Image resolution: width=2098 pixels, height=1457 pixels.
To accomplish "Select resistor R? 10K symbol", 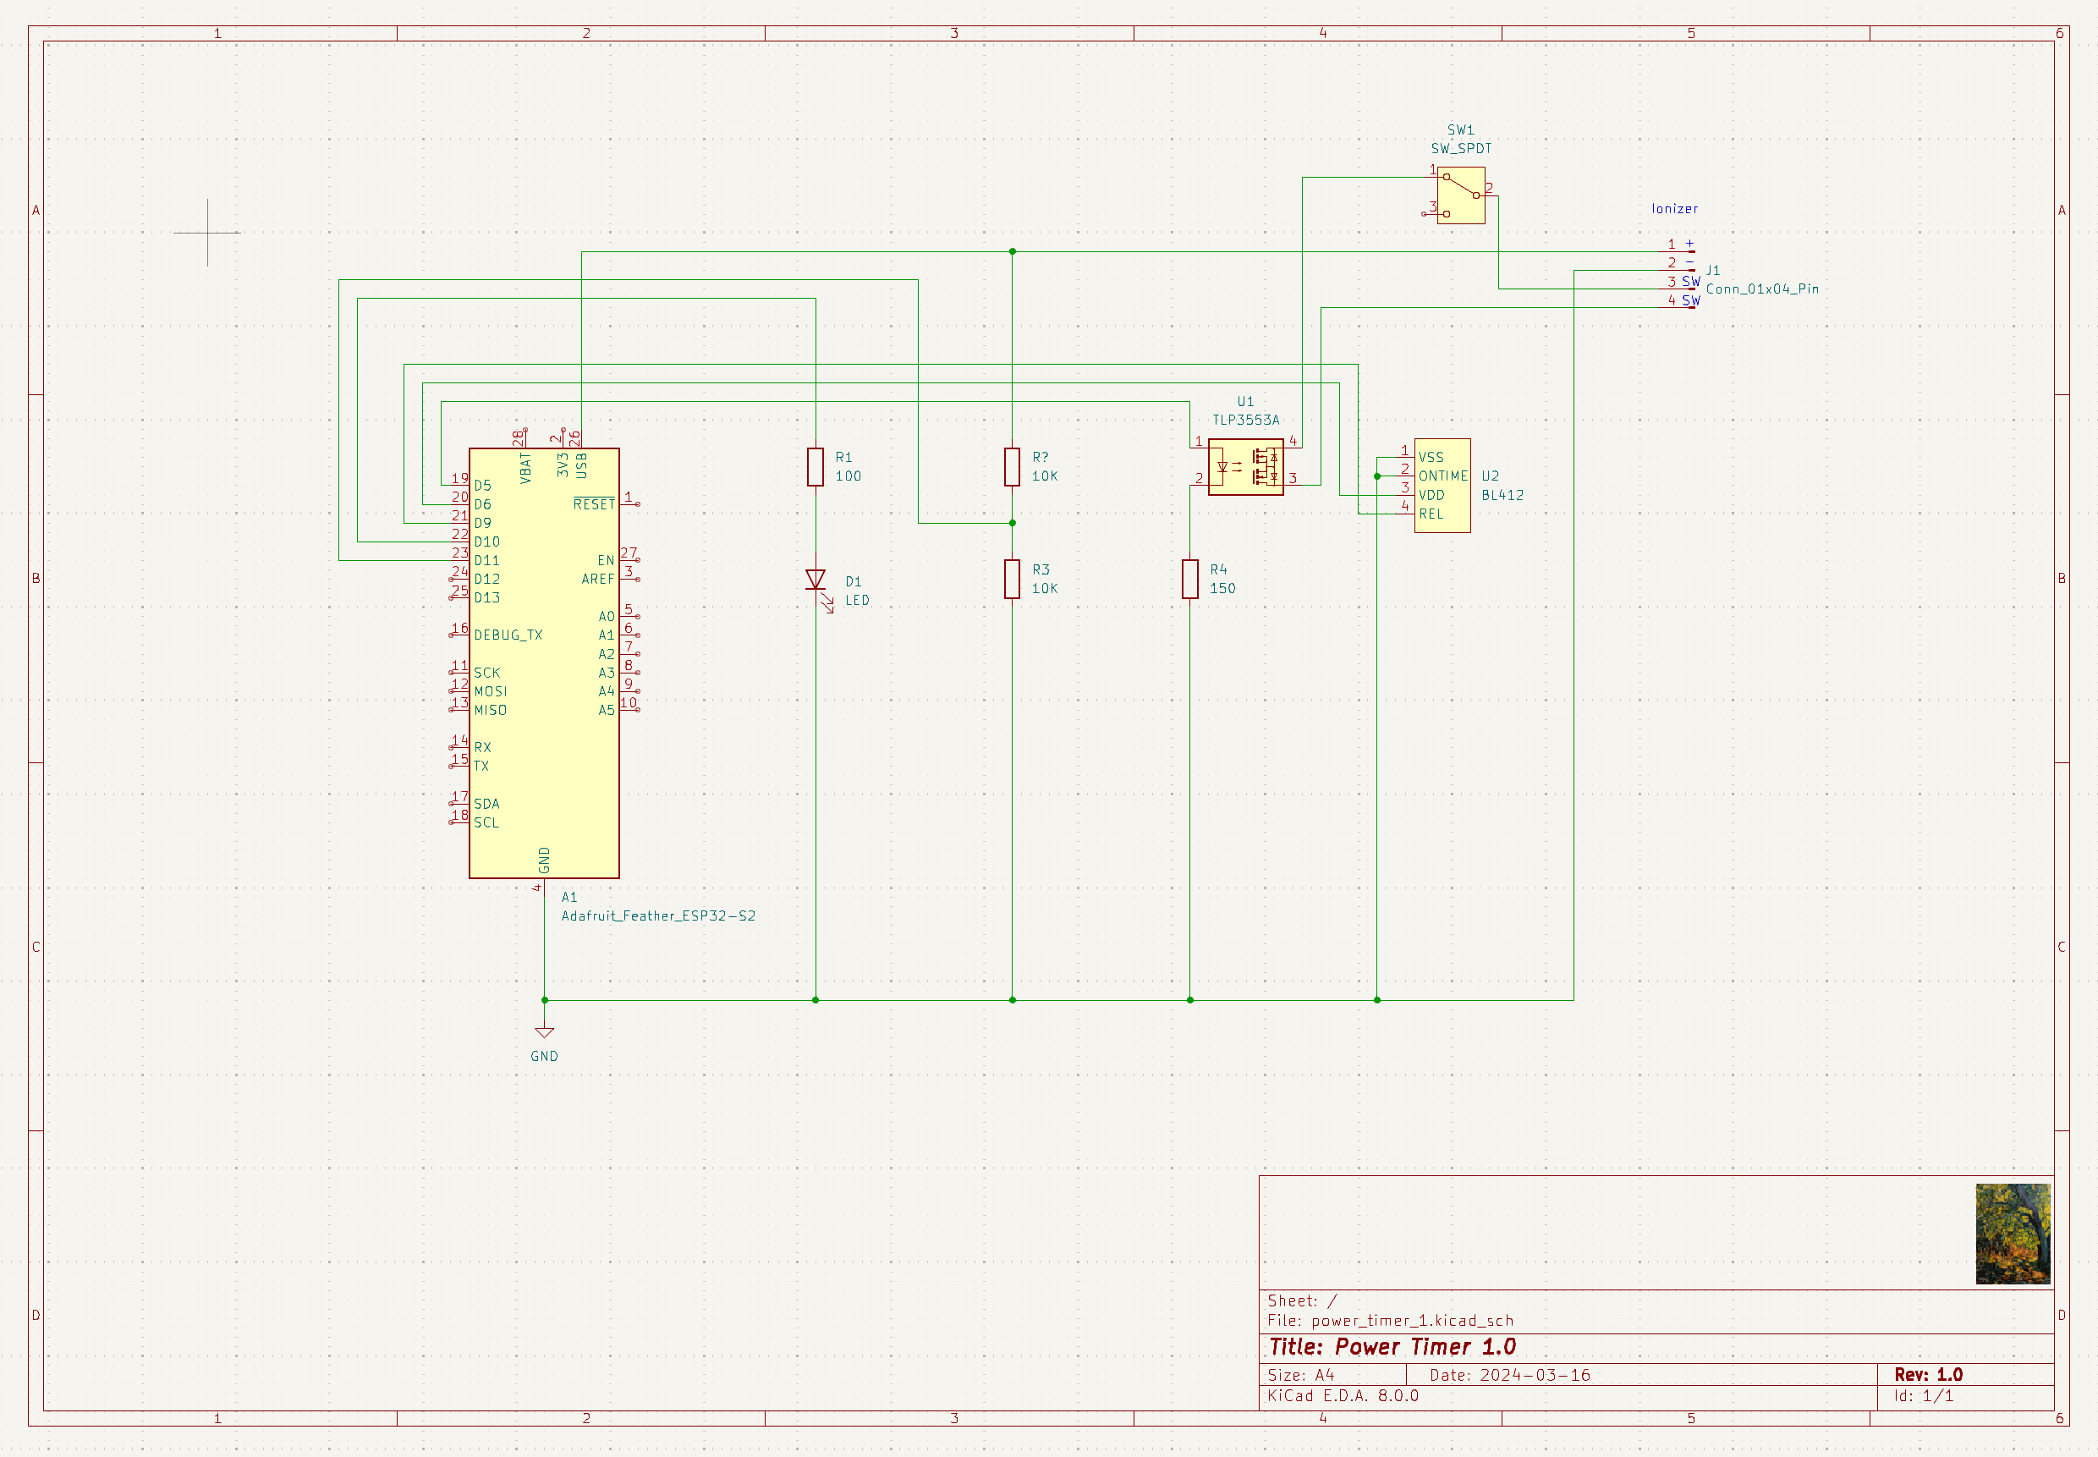I will pos(1012,466).
